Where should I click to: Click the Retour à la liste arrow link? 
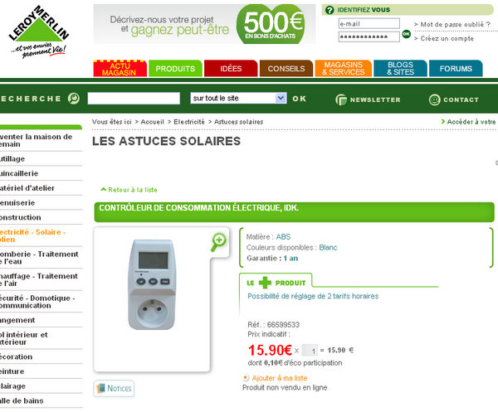(x=129, y=190)
